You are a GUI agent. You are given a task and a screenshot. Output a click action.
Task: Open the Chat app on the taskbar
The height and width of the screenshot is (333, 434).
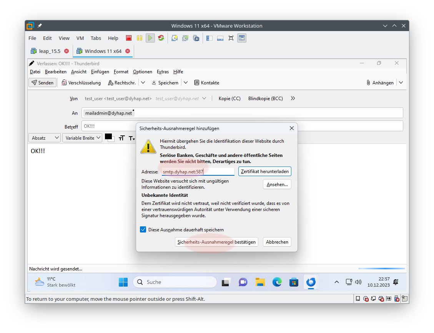(243, 282)
